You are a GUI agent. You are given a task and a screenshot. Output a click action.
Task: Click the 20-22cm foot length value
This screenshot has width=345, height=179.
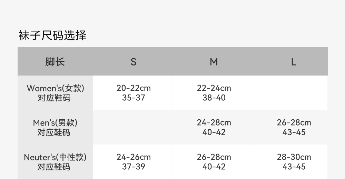coord(134,88)
